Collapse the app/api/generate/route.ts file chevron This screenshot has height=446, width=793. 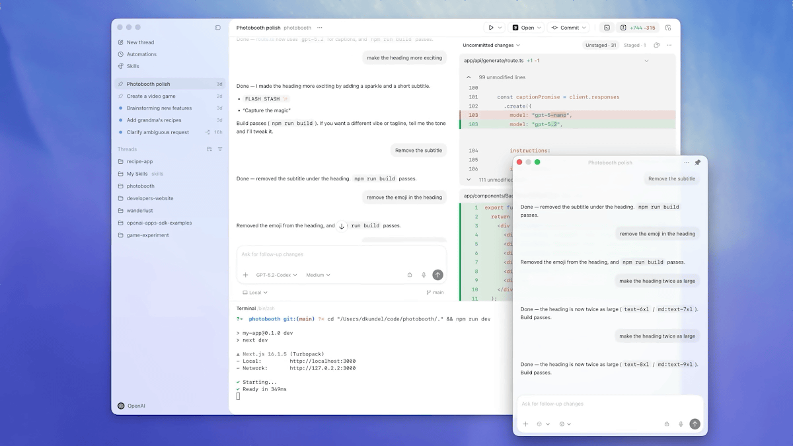coord(646,61)
